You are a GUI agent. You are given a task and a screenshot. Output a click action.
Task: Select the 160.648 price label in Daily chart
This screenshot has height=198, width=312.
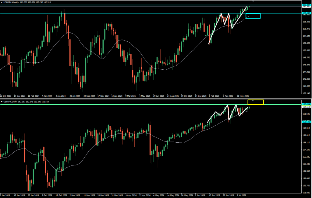click(306, 122)
